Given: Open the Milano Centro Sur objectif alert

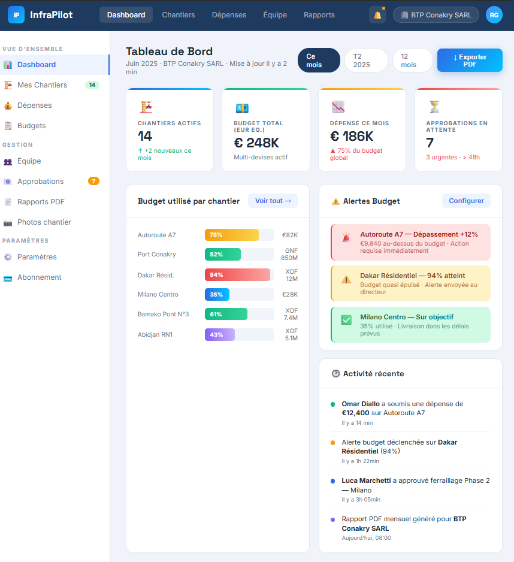Looking at the screenshot, I should click(x=410, y=325).
